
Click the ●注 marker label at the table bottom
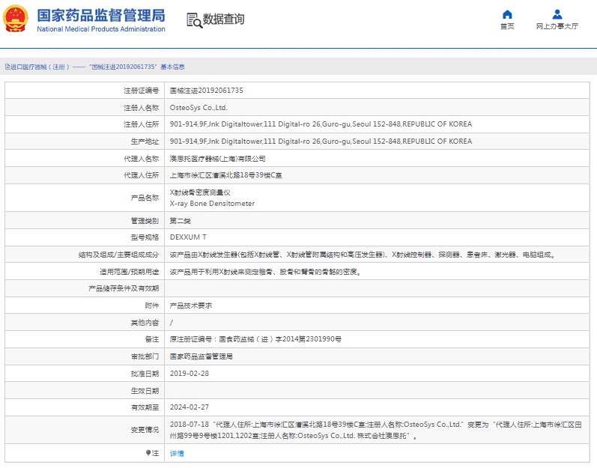152,453
